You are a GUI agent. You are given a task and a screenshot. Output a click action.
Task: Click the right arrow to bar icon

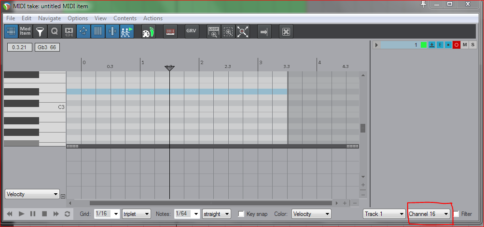point(264,31)
